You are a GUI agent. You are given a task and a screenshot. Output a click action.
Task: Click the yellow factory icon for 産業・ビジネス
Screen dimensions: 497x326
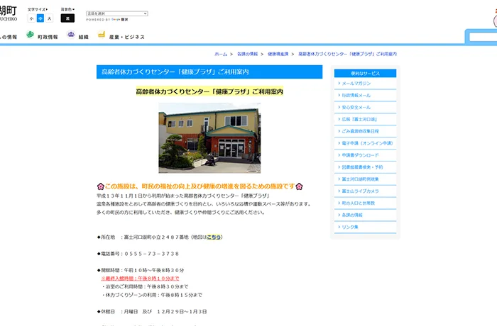101,34
